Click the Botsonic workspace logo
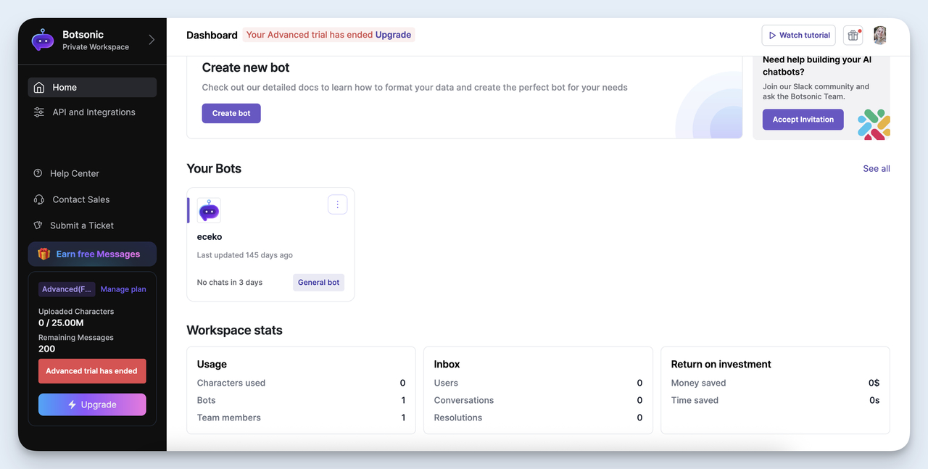 (43, 41)
